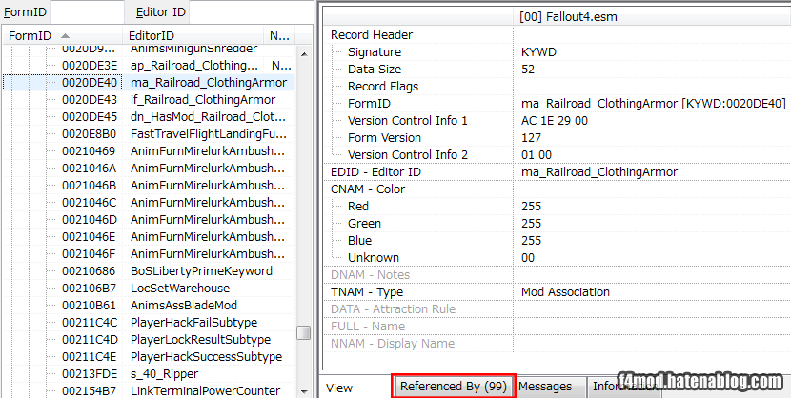Select the CNAM - Color row
Screen dimensions: 791x398
pyautogui.click(x=557, y=189)
